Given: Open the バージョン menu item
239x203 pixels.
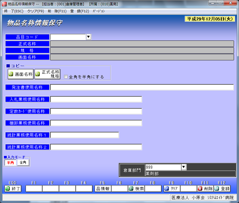Looking at the screenshot, I should [99, 11].
